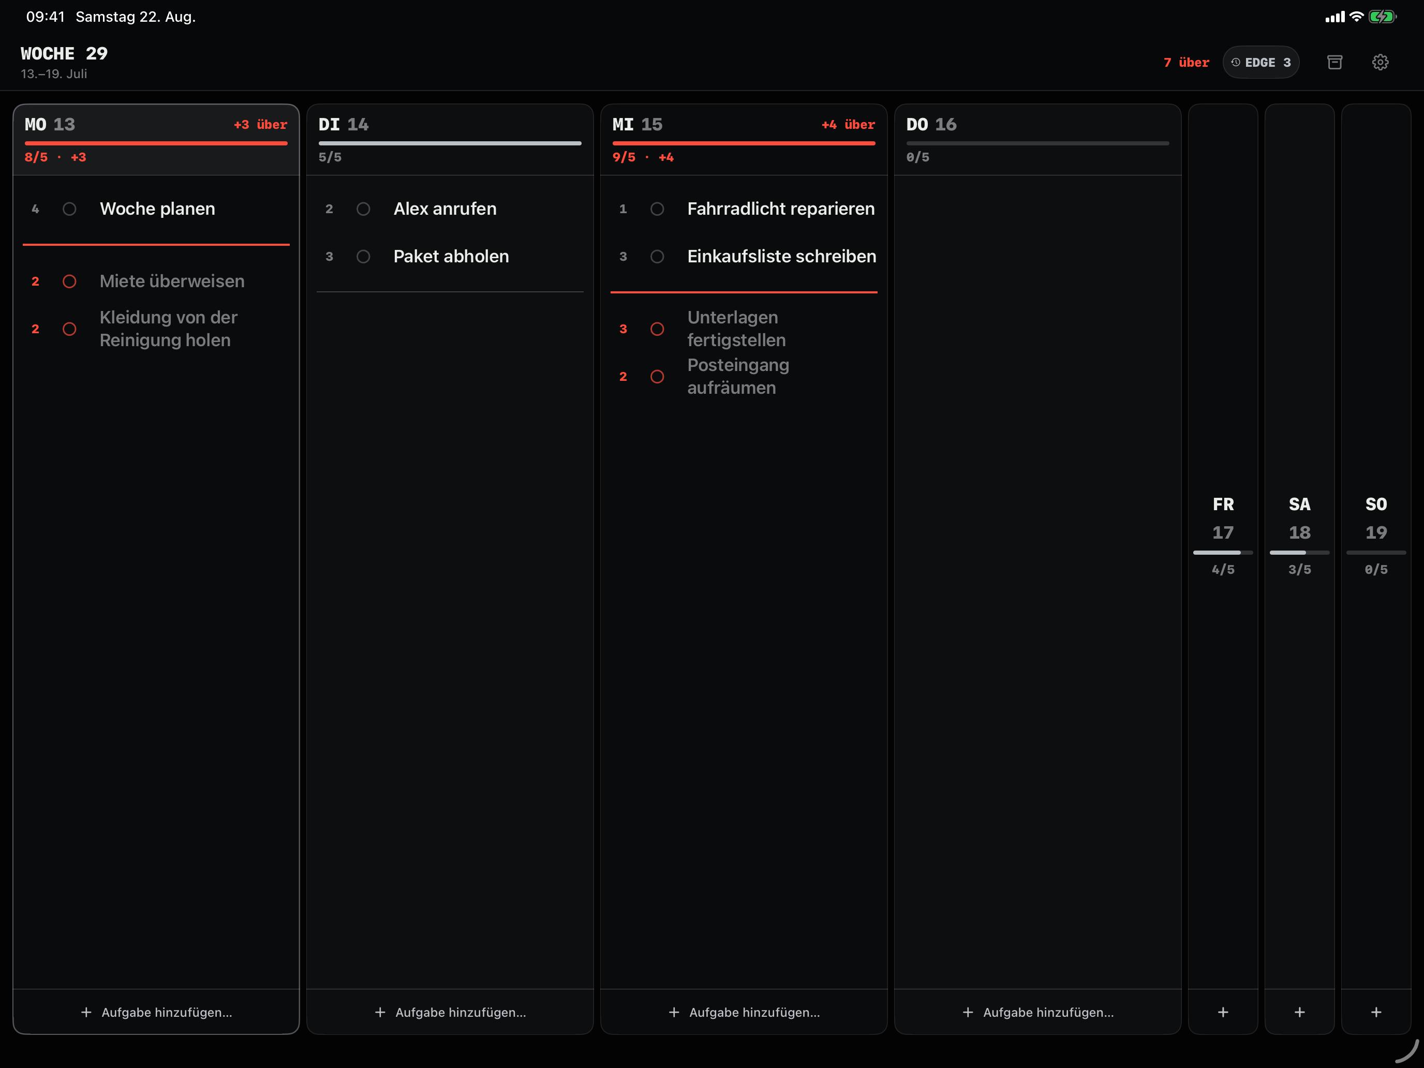
Task: Click the 'WOCHE 29' title
Action: [x=64, y=53]
